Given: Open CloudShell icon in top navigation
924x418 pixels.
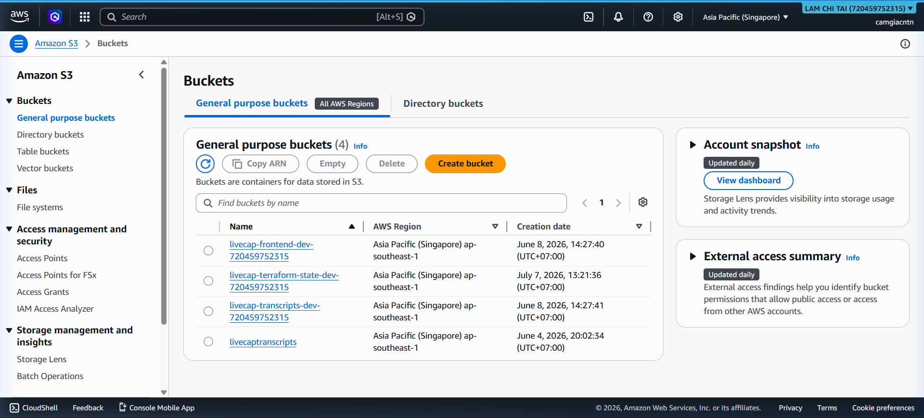Looking at the screenshot, I should (x=589, y=17).
